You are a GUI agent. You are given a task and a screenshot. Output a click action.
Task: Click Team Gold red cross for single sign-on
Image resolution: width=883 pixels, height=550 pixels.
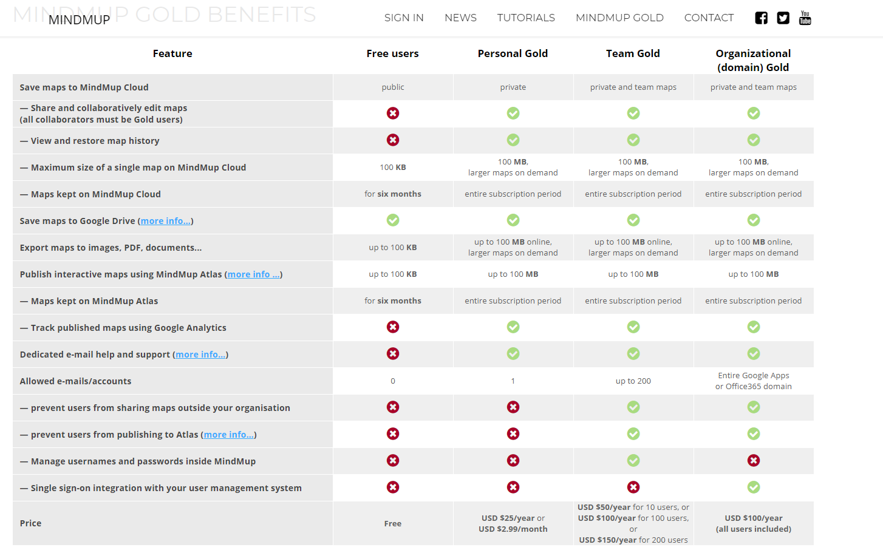pyautogui.click(x=633, y=487)
